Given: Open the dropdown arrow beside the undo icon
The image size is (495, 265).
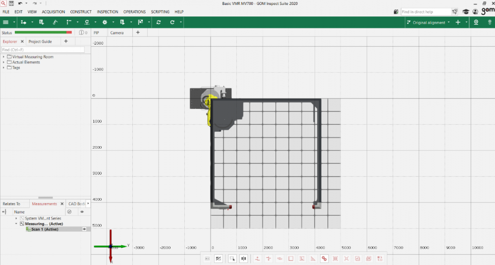Looking at the screenshot, I should (x=26, y=3).
